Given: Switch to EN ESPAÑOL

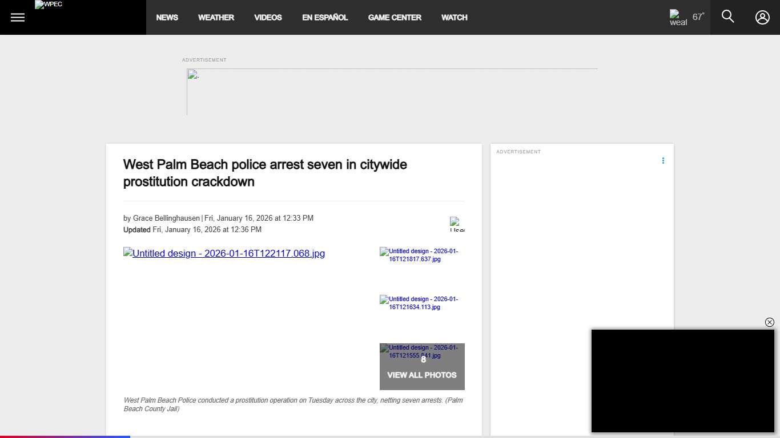Looking at the screenshot, I should 324,17.
